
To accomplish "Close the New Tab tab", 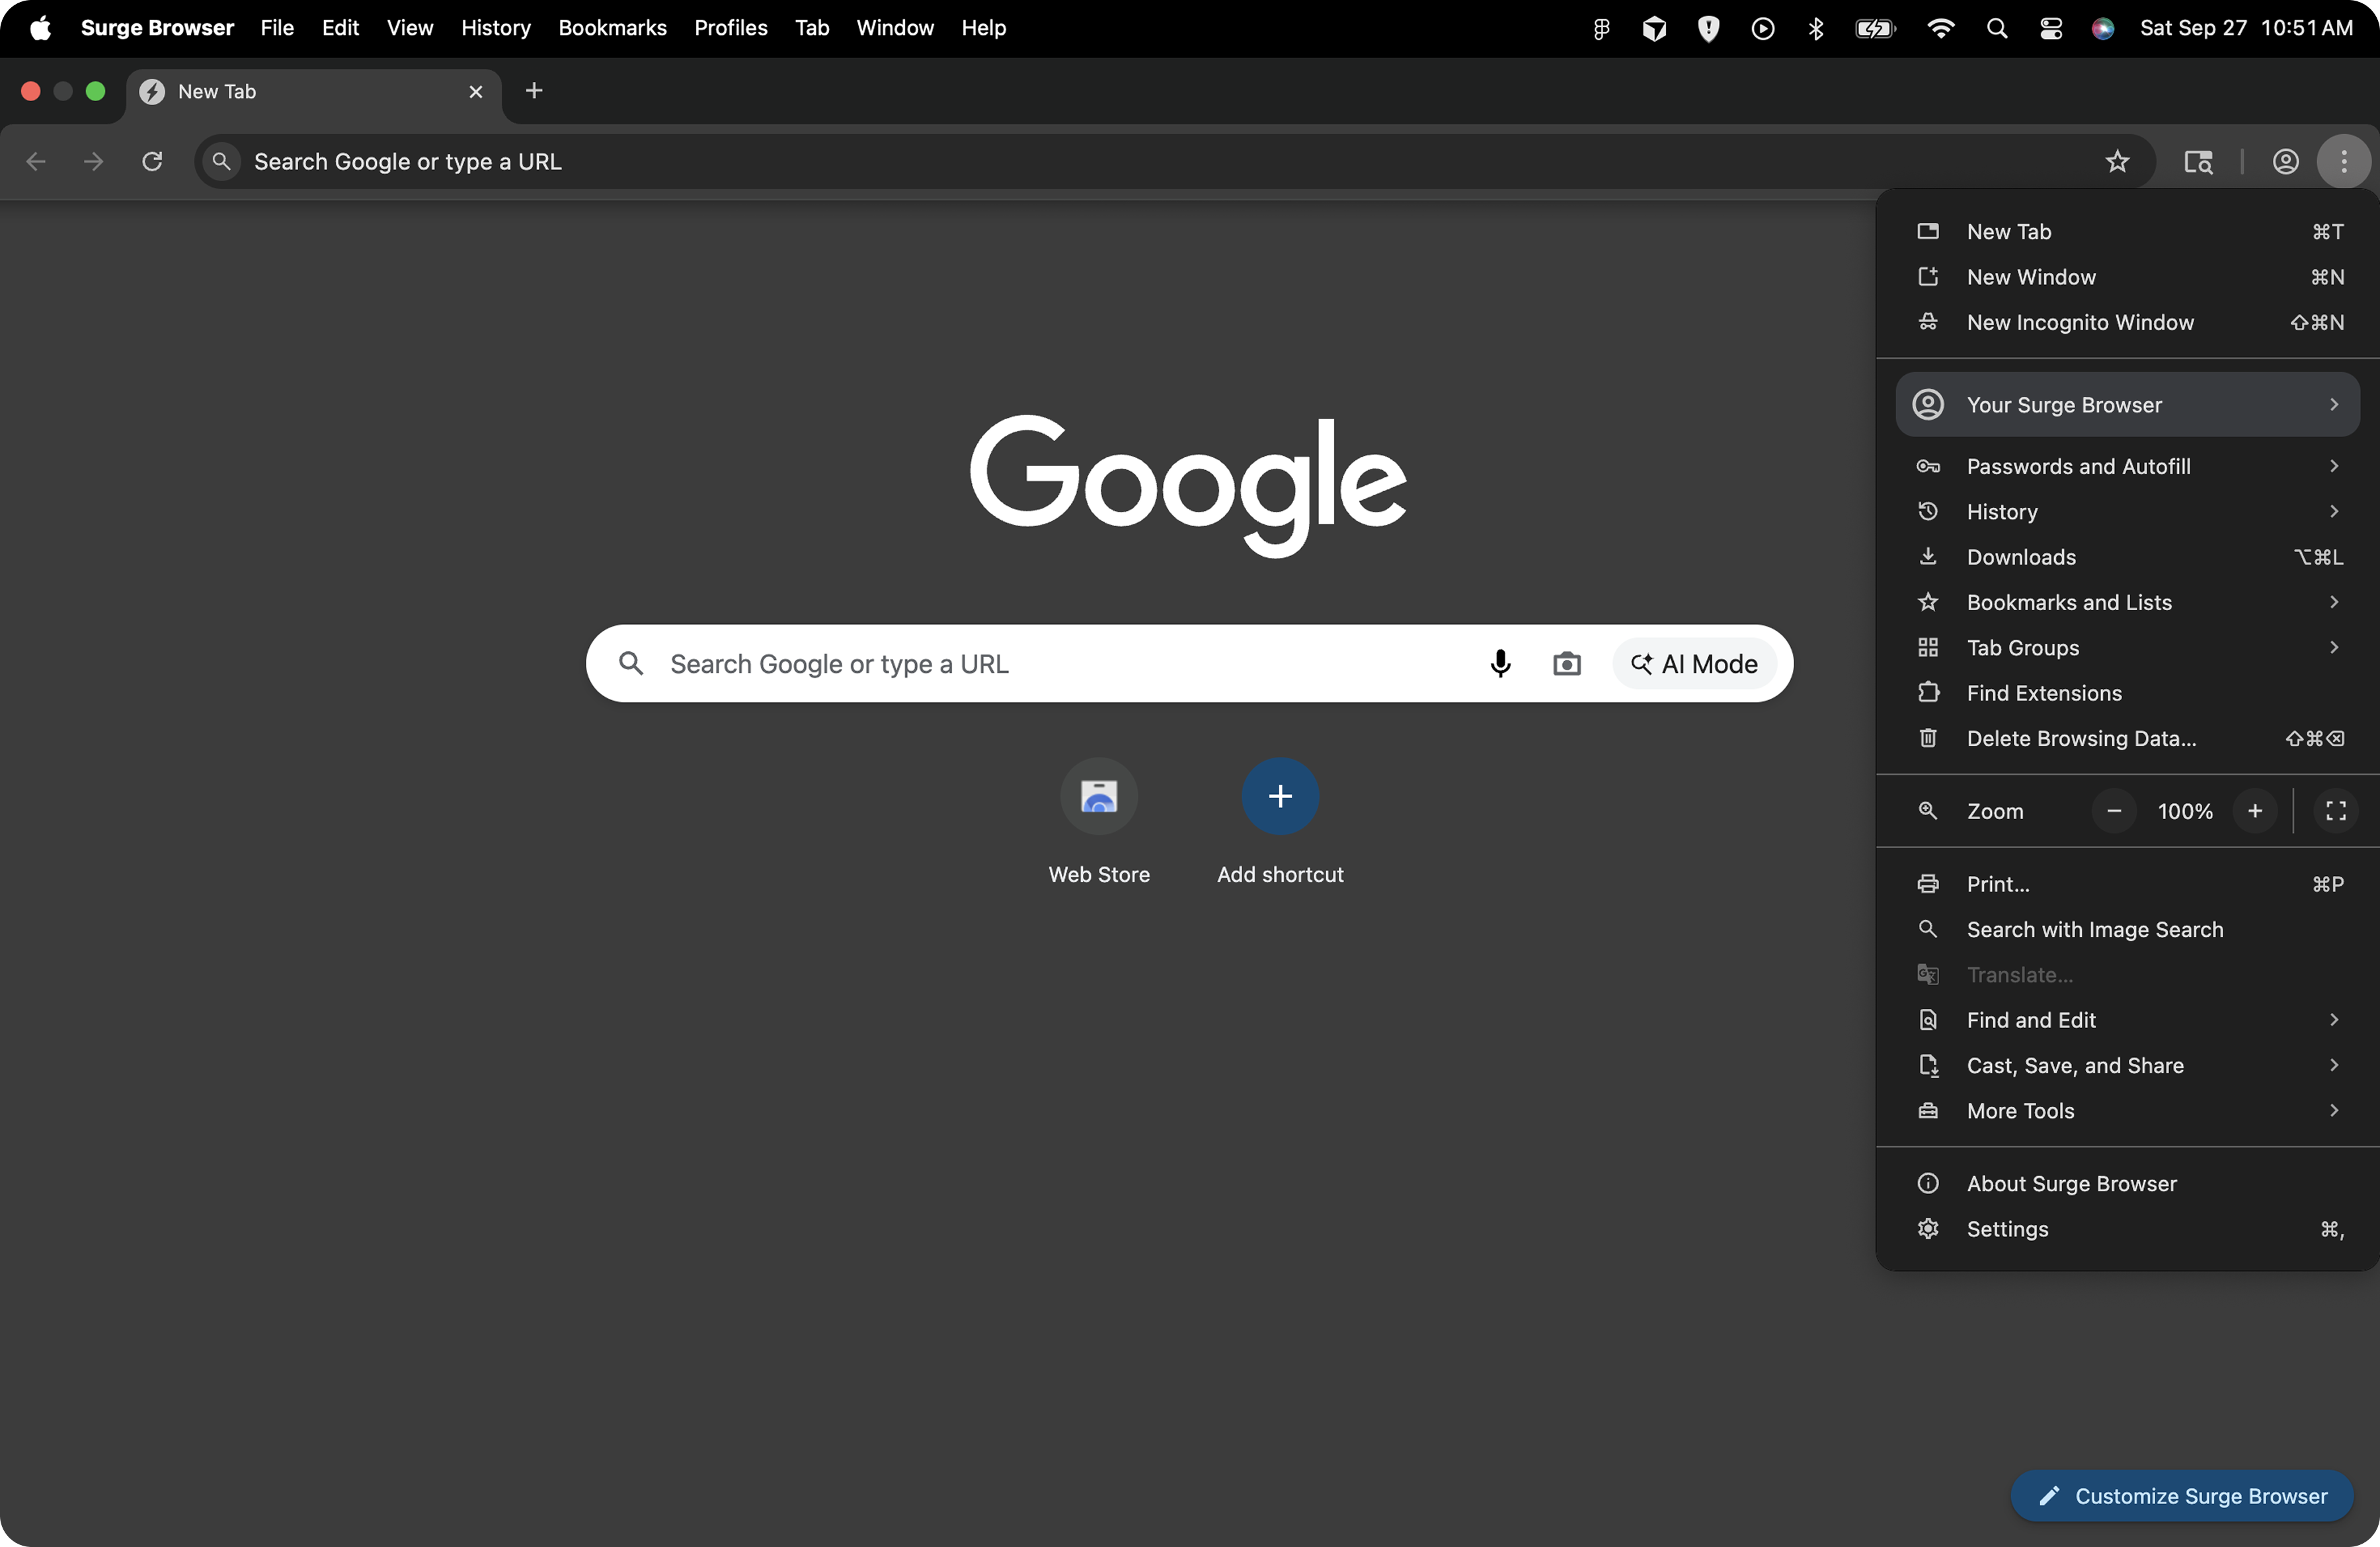I will 476,91.
